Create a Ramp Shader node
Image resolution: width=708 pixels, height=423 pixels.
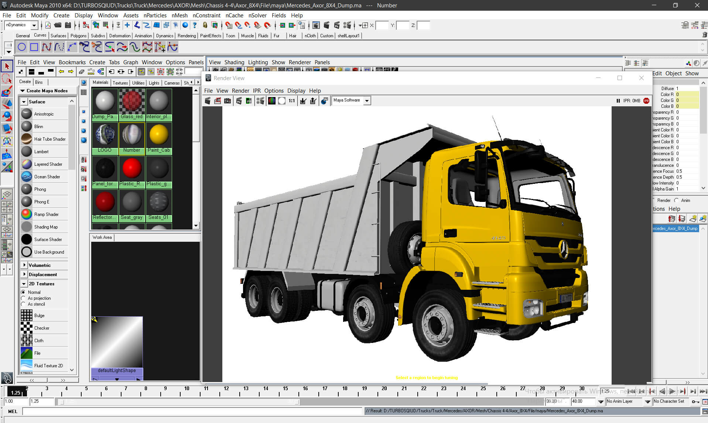coord(45,214)
